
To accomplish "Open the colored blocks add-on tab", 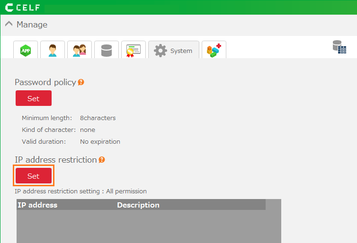I will (214, 50).
